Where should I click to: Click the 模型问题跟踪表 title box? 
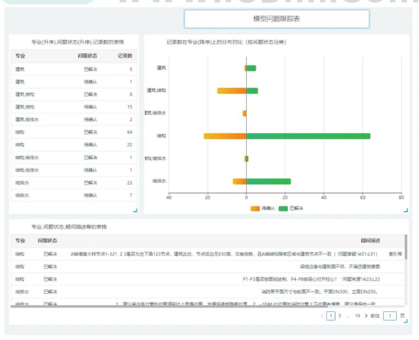(276, 19)
